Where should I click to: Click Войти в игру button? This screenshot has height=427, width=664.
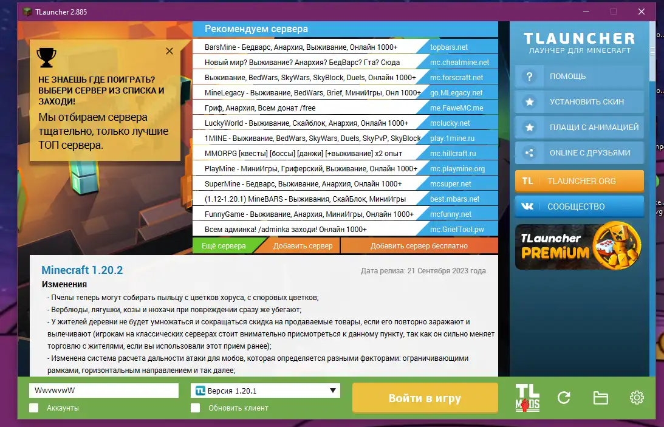[x=425, y=398]
